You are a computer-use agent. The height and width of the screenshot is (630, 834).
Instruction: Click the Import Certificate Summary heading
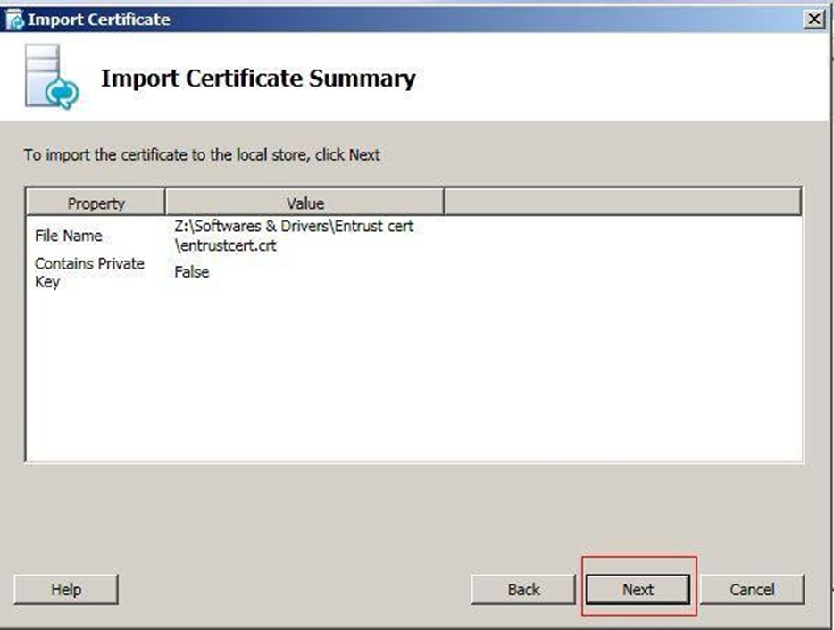tap(258, 79)
